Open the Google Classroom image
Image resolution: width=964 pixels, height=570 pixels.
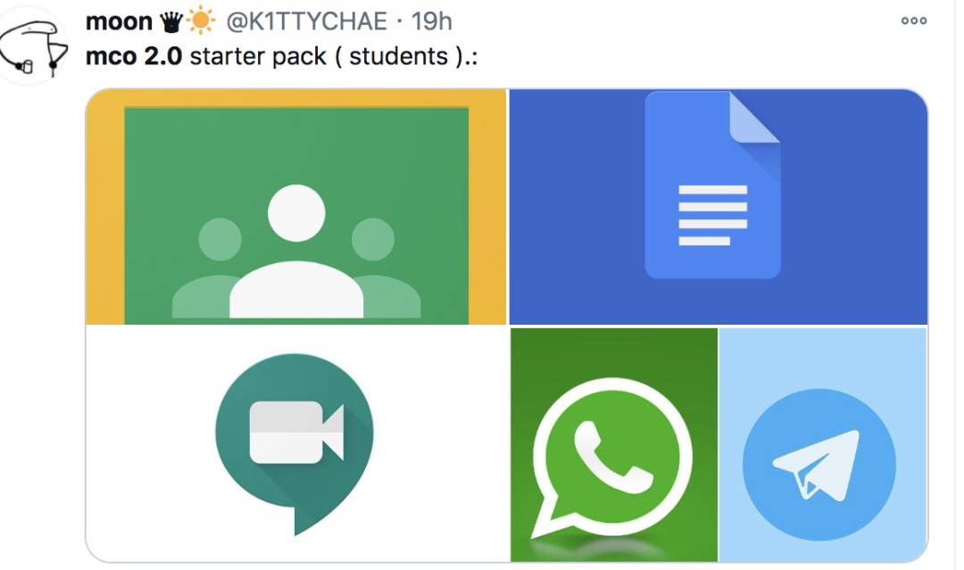point(295,207)
